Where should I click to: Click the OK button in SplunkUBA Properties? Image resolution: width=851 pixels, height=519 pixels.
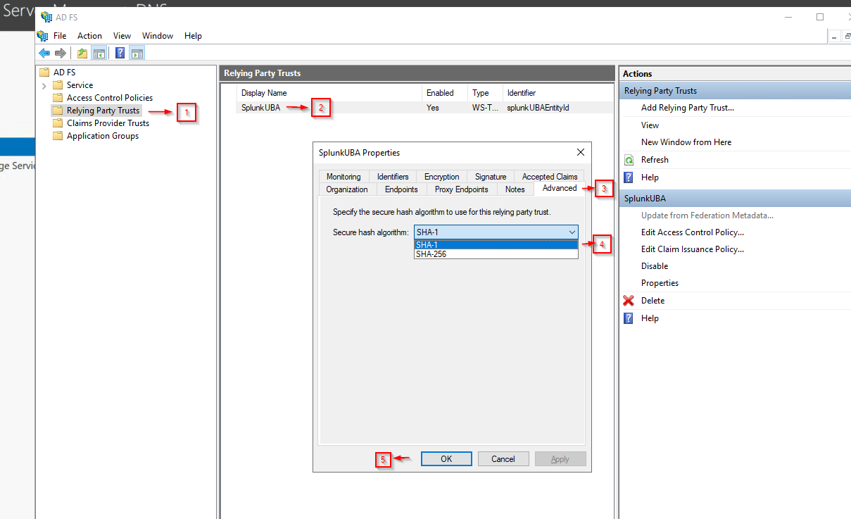coord(446,458)
